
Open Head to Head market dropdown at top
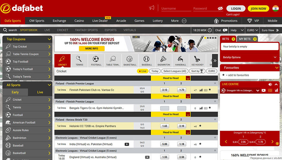tap(188, 78)
